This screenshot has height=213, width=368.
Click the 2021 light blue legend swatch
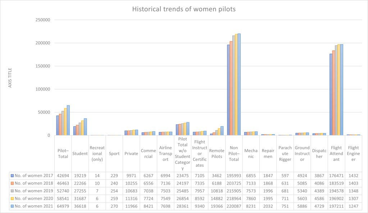coord(12,206)
